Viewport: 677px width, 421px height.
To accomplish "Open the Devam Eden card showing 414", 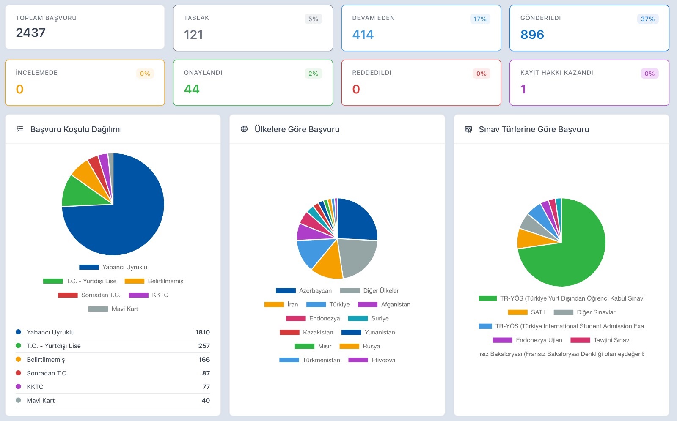I will tap(421, 28).
